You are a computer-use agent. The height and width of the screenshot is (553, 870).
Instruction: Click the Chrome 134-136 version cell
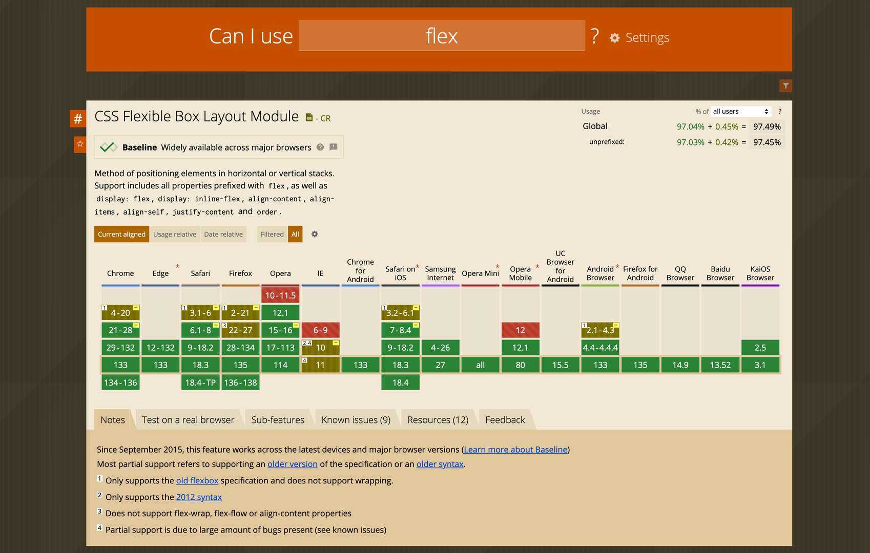tap(120, 382)
